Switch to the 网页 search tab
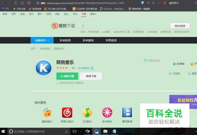Image resolution: width=197 pixels, height=135 pixels. tap(14, 14)
